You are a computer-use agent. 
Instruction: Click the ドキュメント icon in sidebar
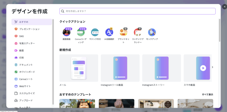[x=16, y=65]
